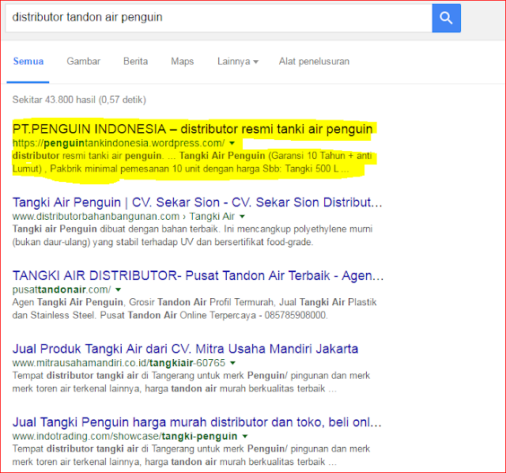
Task: Select the Semua tab
Action: tap(28, 62)
